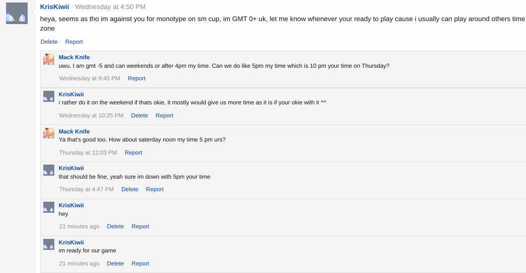This screenshot has height=273, width=526.
Task: Delete the Thursday 4:47 PM comment
Action: tap(130, 189)
